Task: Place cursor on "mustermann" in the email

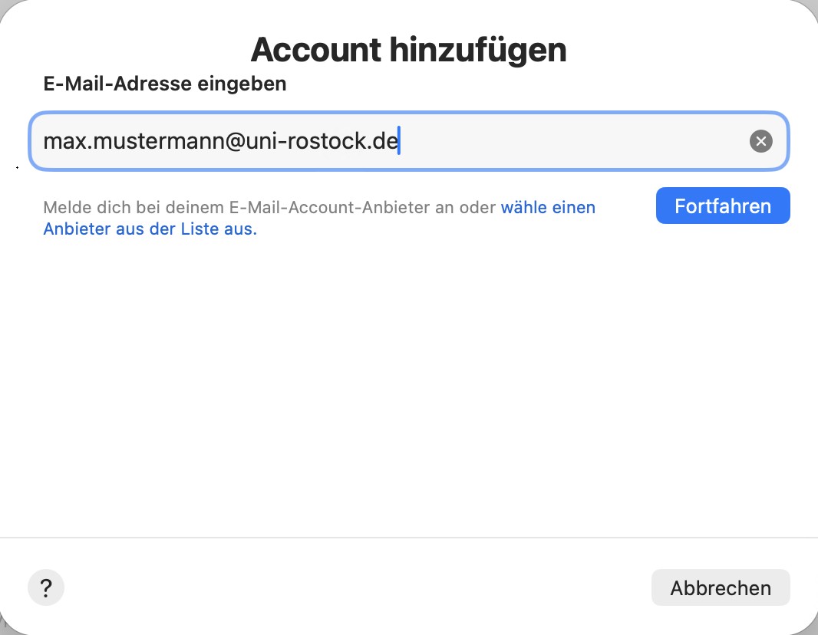Action: coord(157,142)
